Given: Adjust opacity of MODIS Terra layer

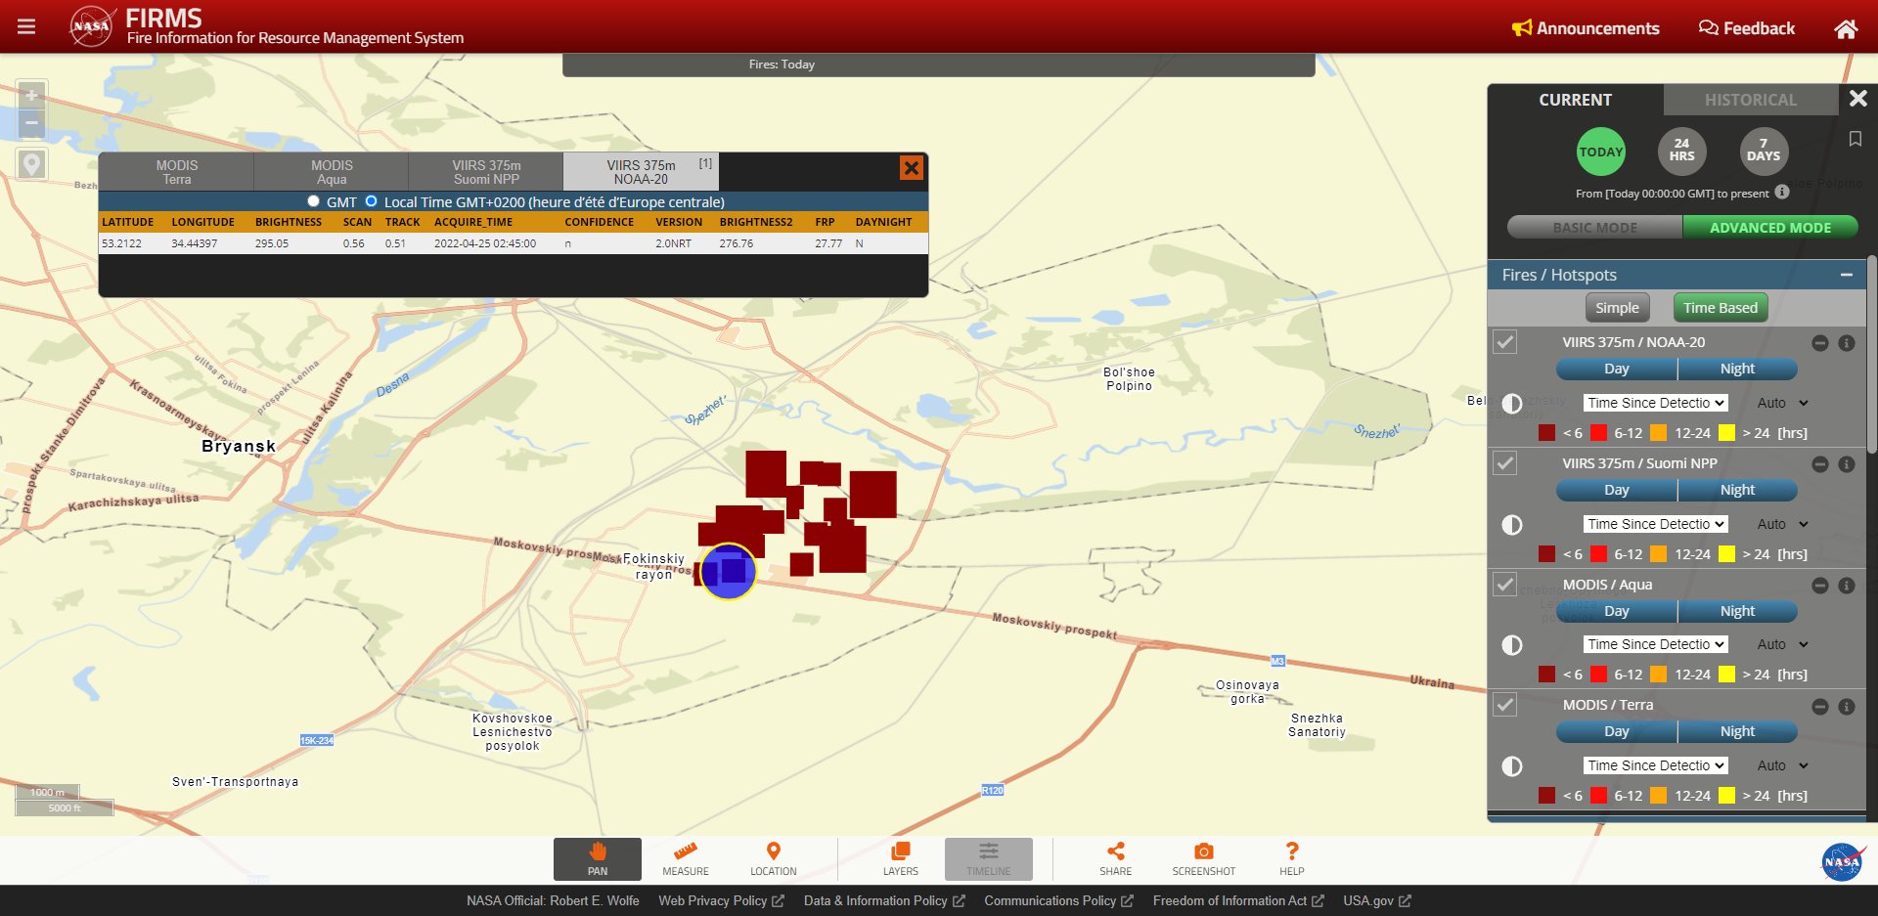Looking at the screenshot, I should [1512, 765].
